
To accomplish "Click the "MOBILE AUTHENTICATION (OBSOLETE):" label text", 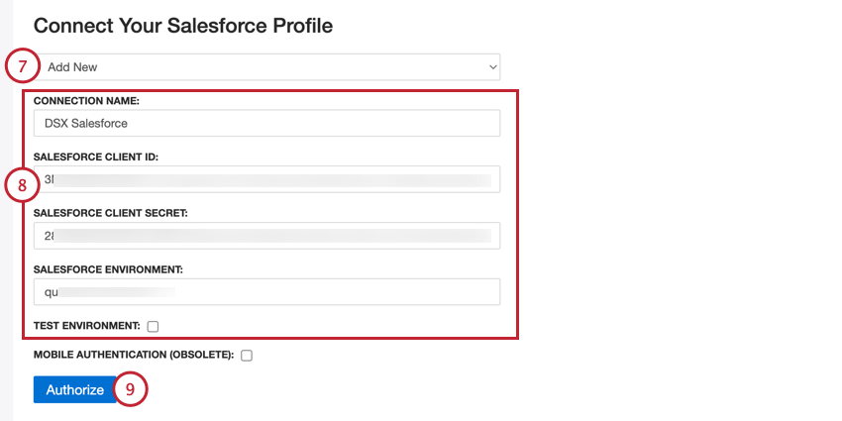I will pyautogui.click(x=134, y=355).
